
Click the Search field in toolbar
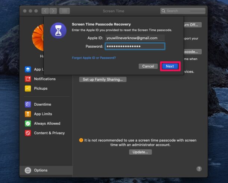[x=183, y=11]
